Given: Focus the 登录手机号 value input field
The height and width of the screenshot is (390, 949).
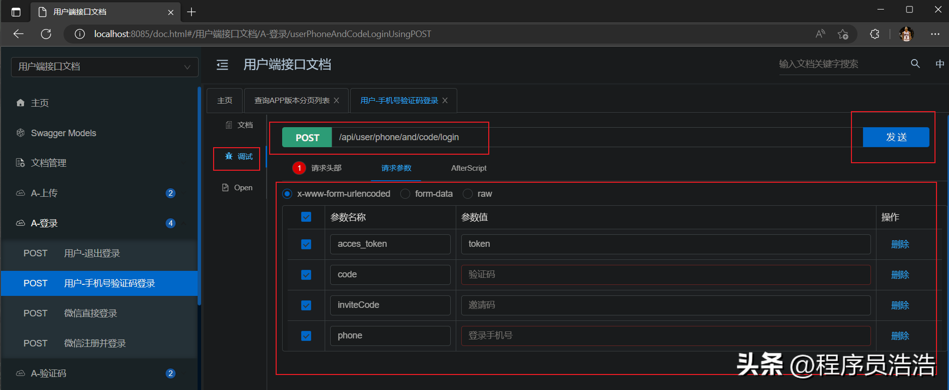Looking at the screenshot, I should coord(666,336).
